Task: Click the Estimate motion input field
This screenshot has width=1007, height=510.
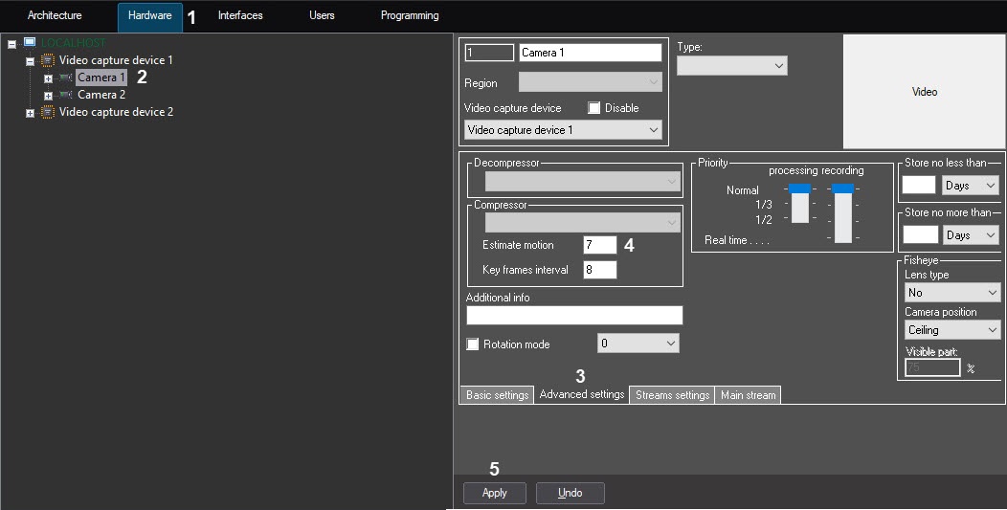Action: (x=599, y=246)
